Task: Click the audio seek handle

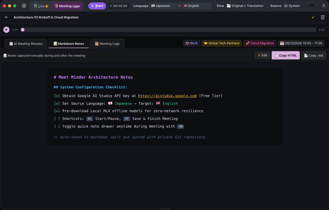Action: coord(23,30)
